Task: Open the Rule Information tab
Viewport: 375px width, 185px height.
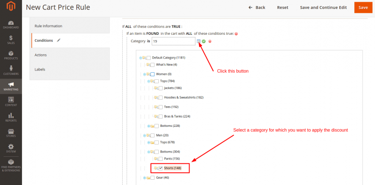Action: pos(70,26)
